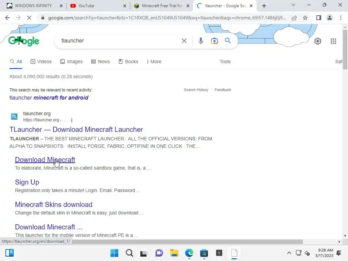Click the horizontal scrollbar right arrow
This screenshot has height=261, width=348.
339,242
